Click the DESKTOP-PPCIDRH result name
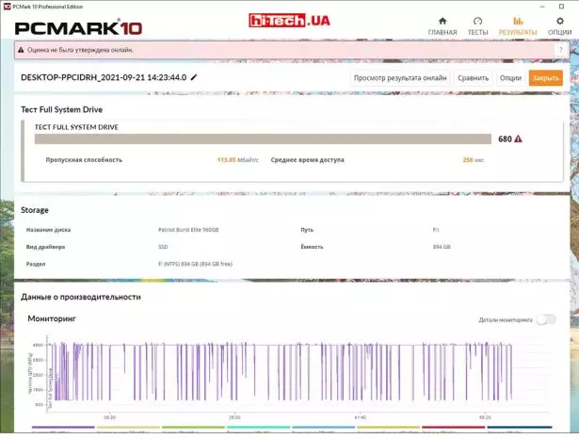 coord(104,77)
